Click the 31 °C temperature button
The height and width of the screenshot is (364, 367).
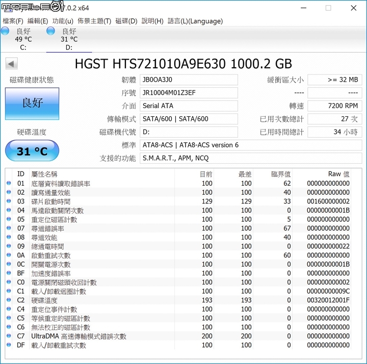click(x=32, y=151)
